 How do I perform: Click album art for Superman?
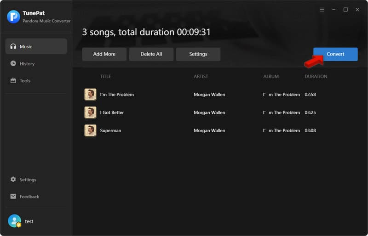pos(90,130)
